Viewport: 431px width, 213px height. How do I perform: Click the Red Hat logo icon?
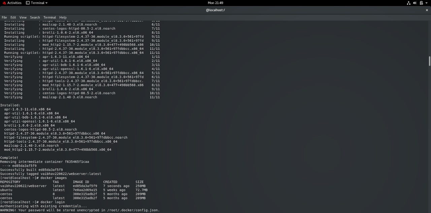[x=4, y=3]
